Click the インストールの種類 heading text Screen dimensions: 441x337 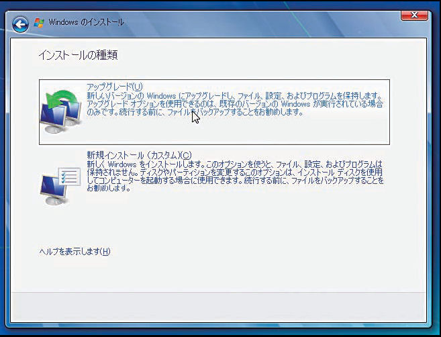point(78,55)
